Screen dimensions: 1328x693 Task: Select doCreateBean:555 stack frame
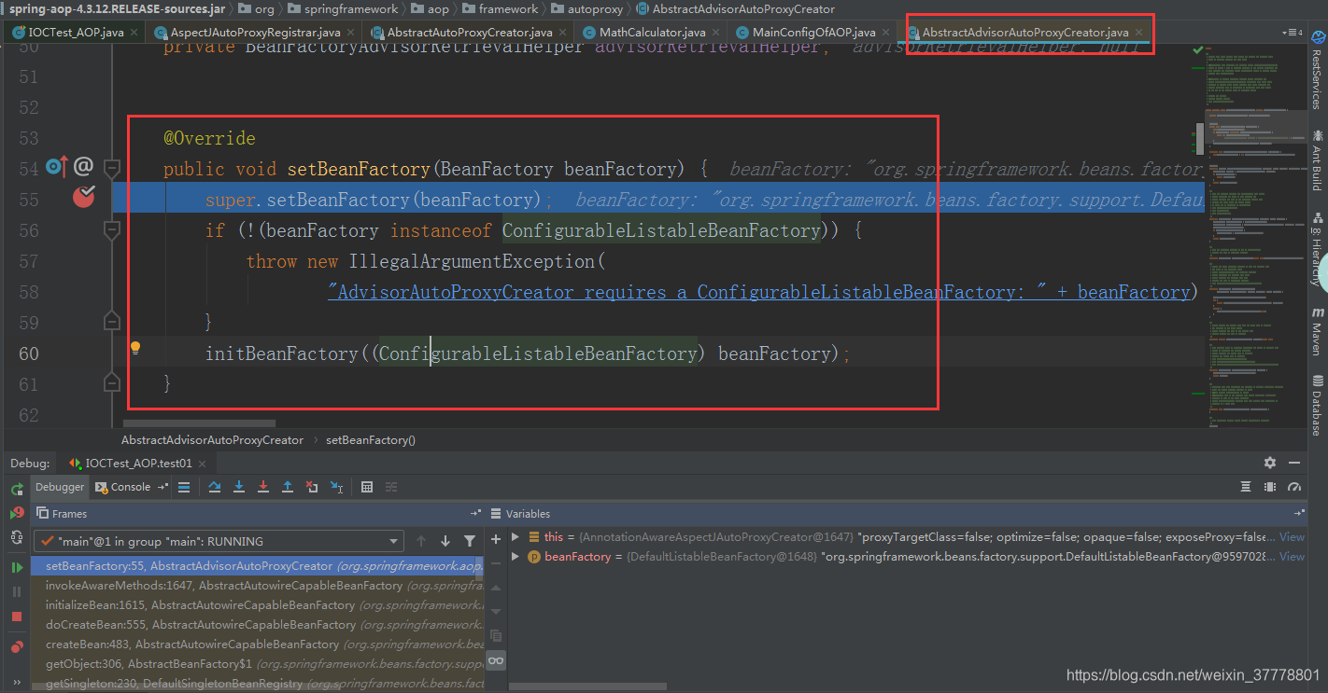(257, 625)
